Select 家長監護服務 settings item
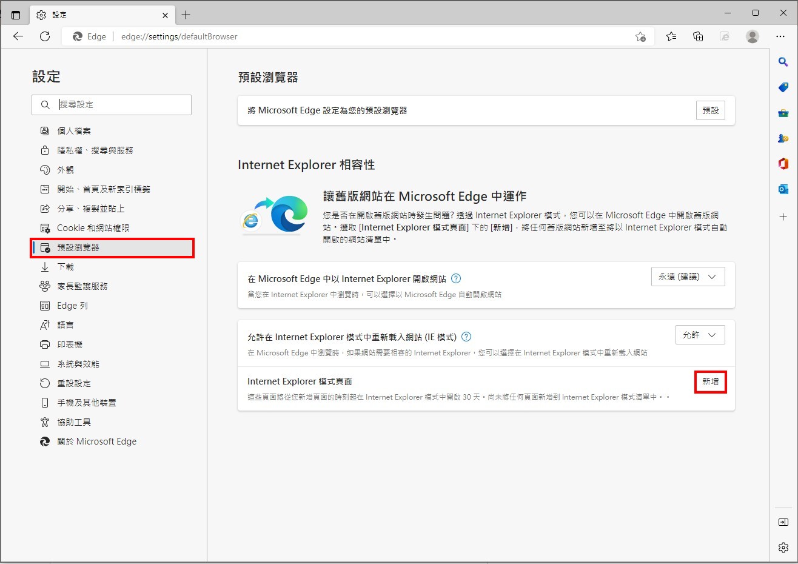The width and height of the screenshot is (798, 564). (112, 286)
